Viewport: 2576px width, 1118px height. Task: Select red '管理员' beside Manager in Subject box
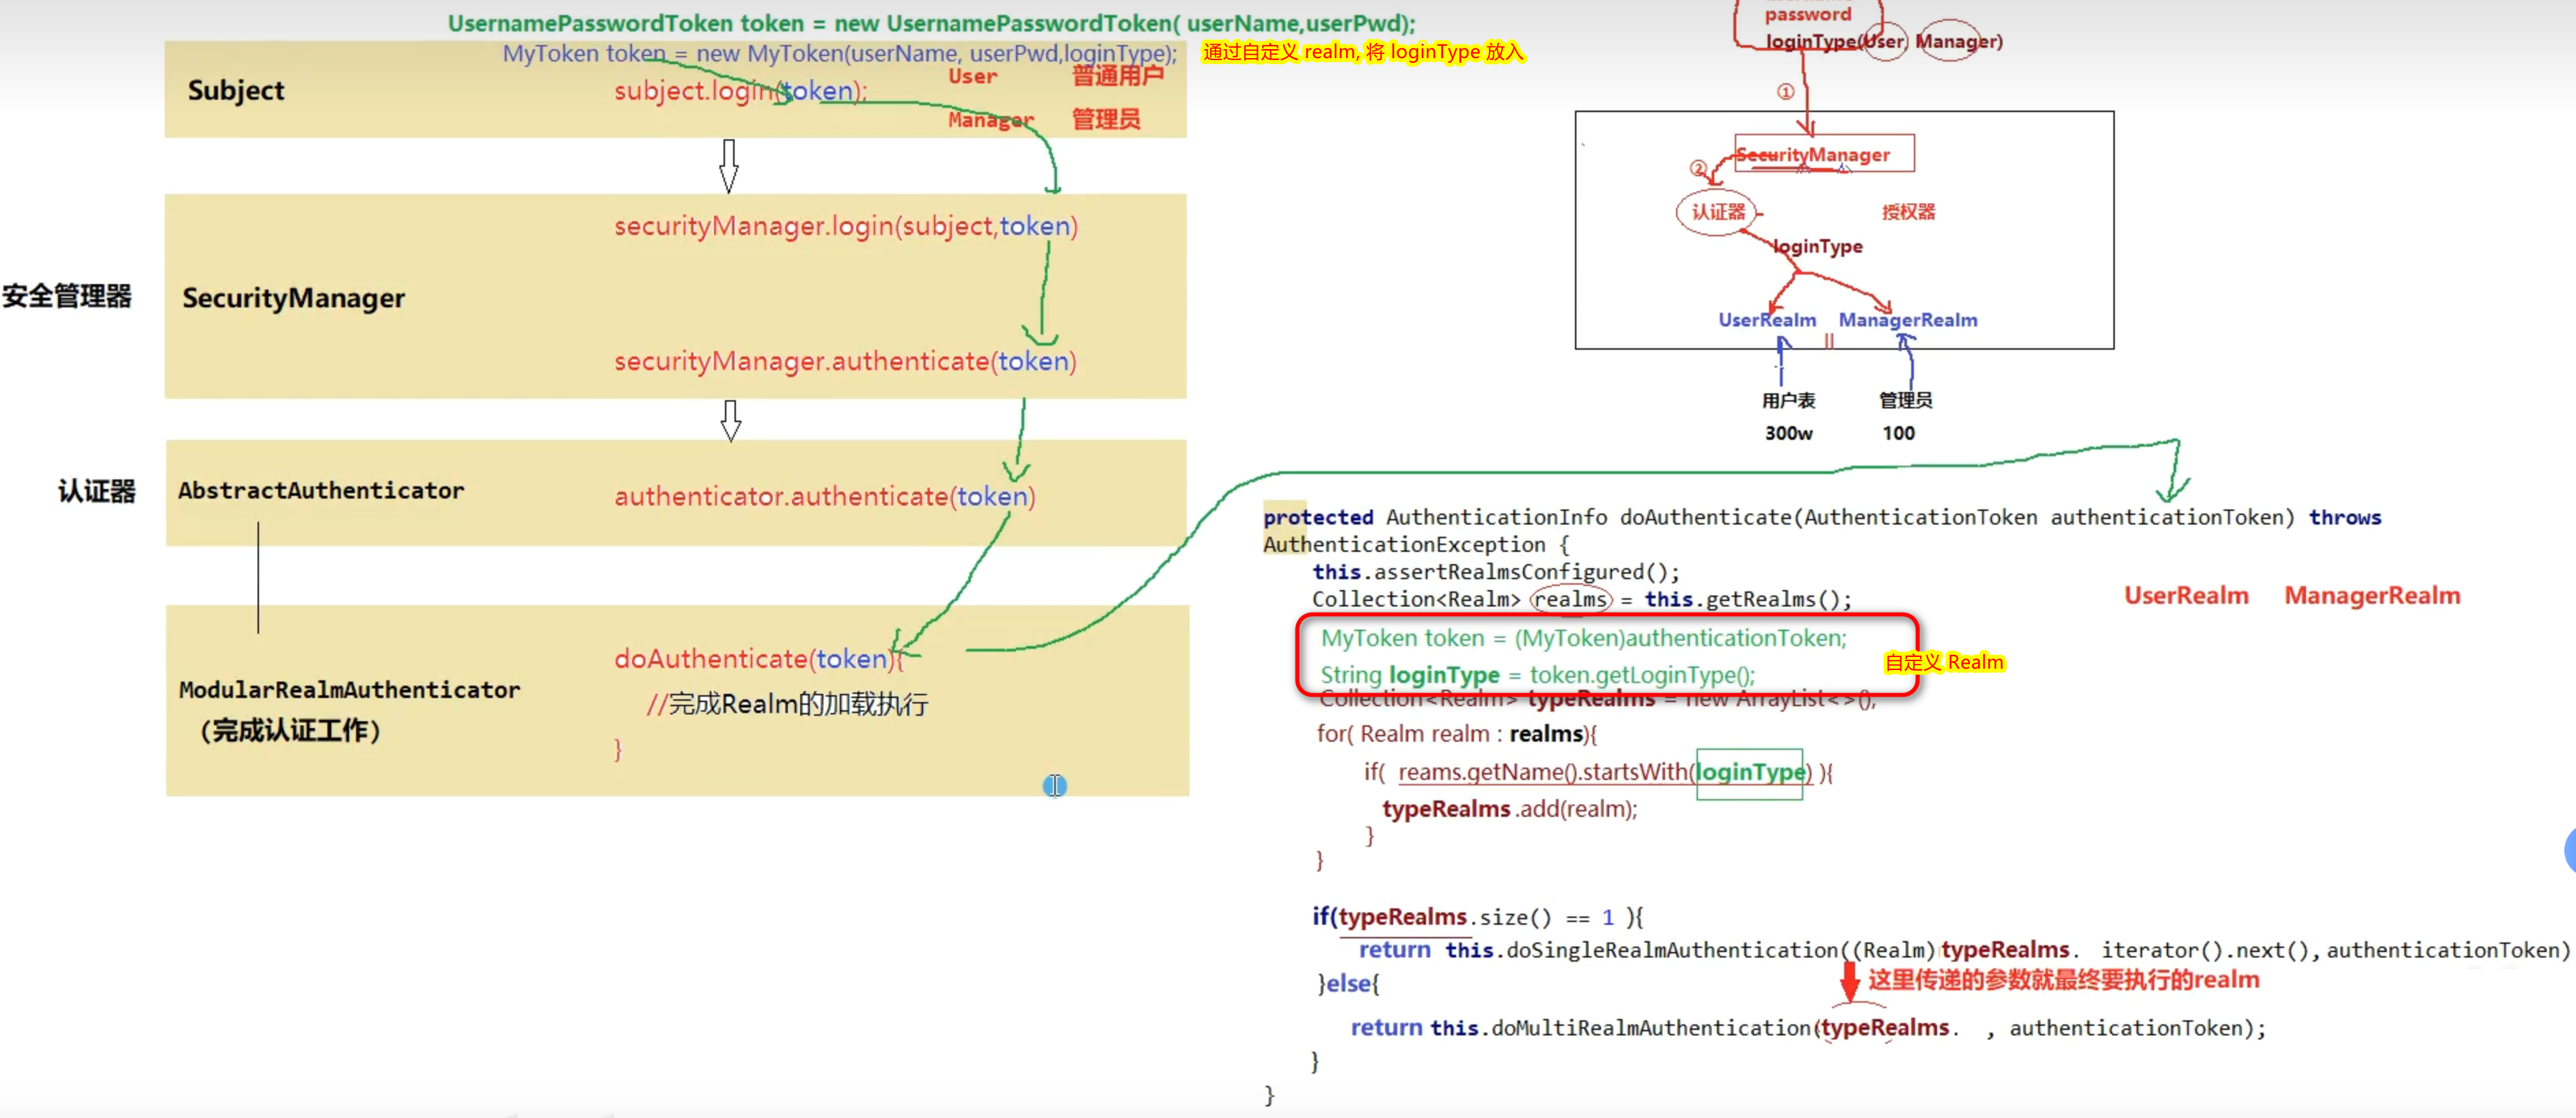[x=1106, y=119]
